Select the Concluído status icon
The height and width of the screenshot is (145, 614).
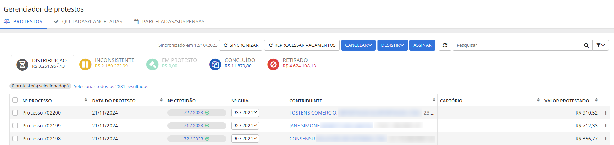click(215, 64)
